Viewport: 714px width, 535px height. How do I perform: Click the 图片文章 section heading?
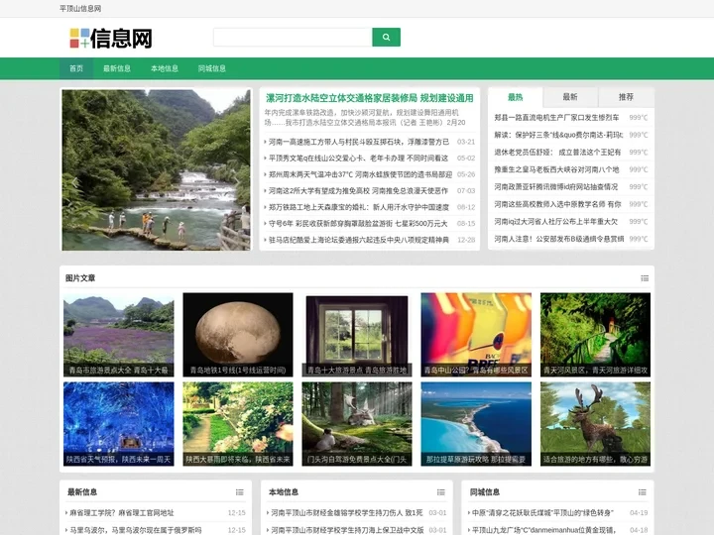click(80, 278)
